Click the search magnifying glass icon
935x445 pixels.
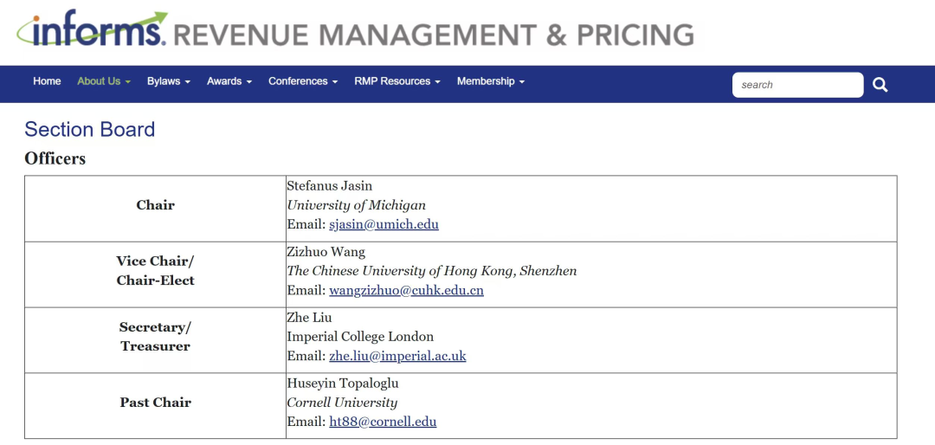(880, 85)
